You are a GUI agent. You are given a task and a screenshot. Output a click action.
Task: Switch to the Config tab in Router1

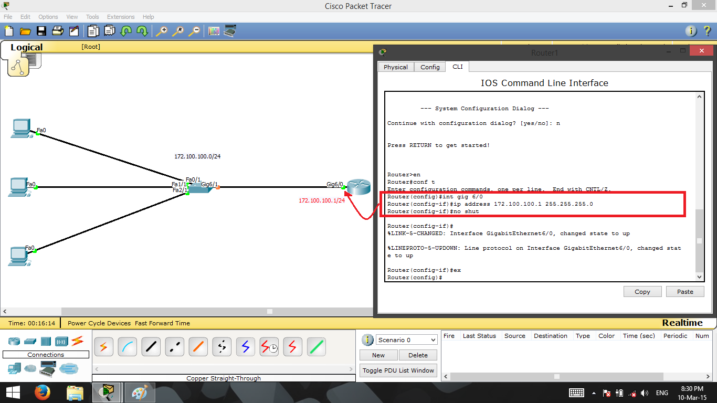pyautogui.click(x=430, y=67)
